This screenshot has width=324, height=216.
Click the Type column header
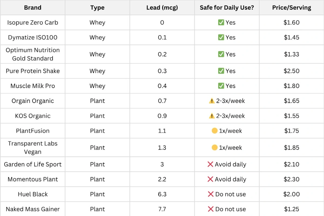(97, 8)
